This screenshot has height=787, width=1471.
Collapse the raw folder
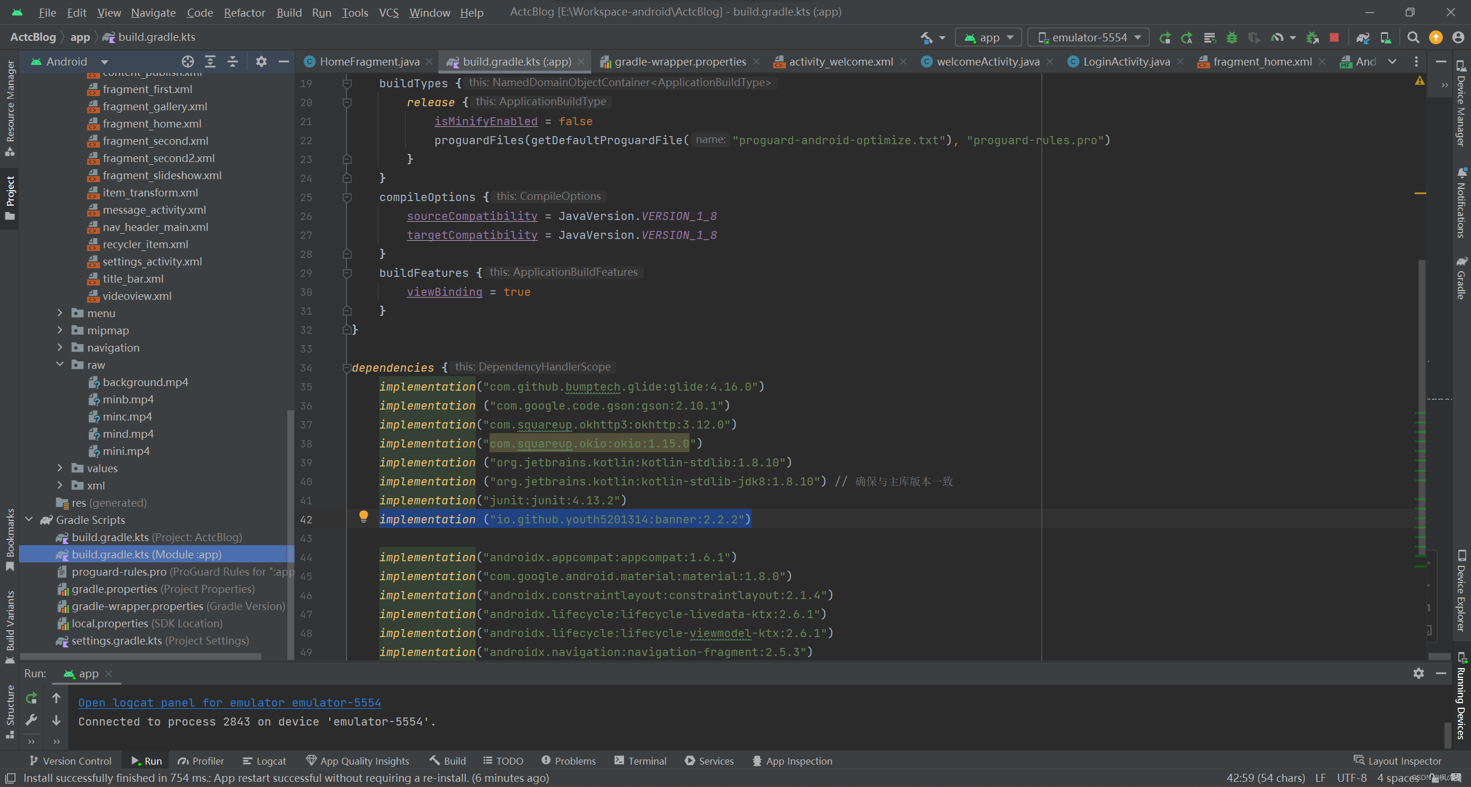(x=60, y=365)
